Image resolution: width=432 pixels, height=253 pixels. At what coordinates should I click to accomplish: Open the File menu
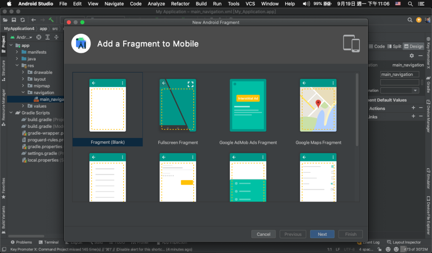click(x=63, y=3)
